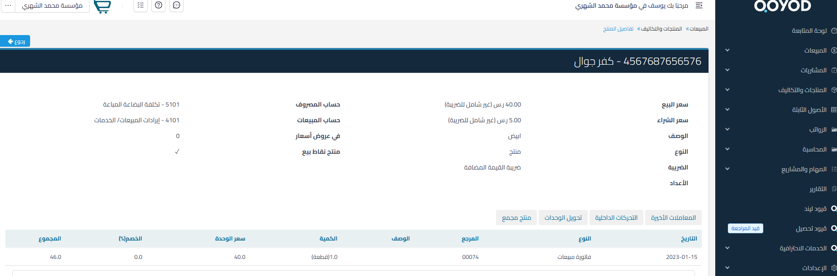Screen dimensions: 837x276
Task: Click the 4101 sales revenue account value
Action: [137, 120]
